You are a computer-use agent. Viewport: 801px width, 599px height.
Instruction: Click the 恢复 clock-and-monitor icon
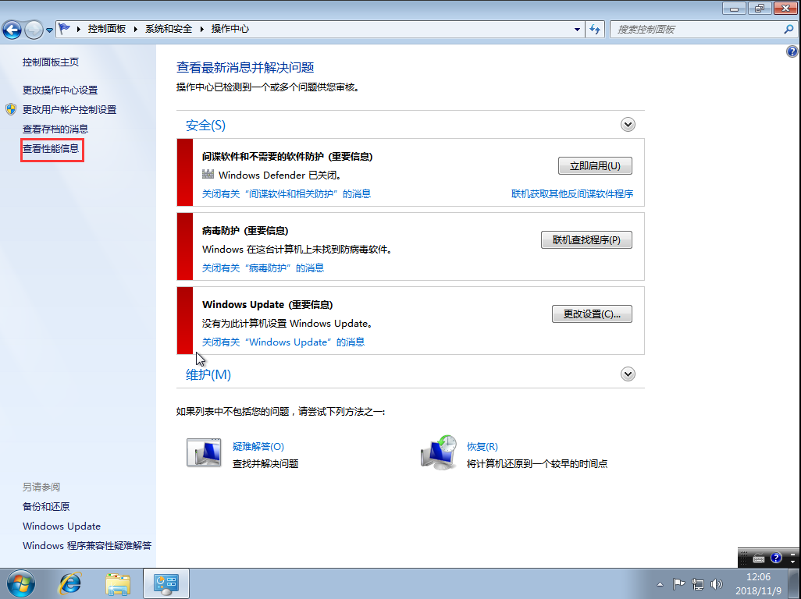(x=439, y=452)
